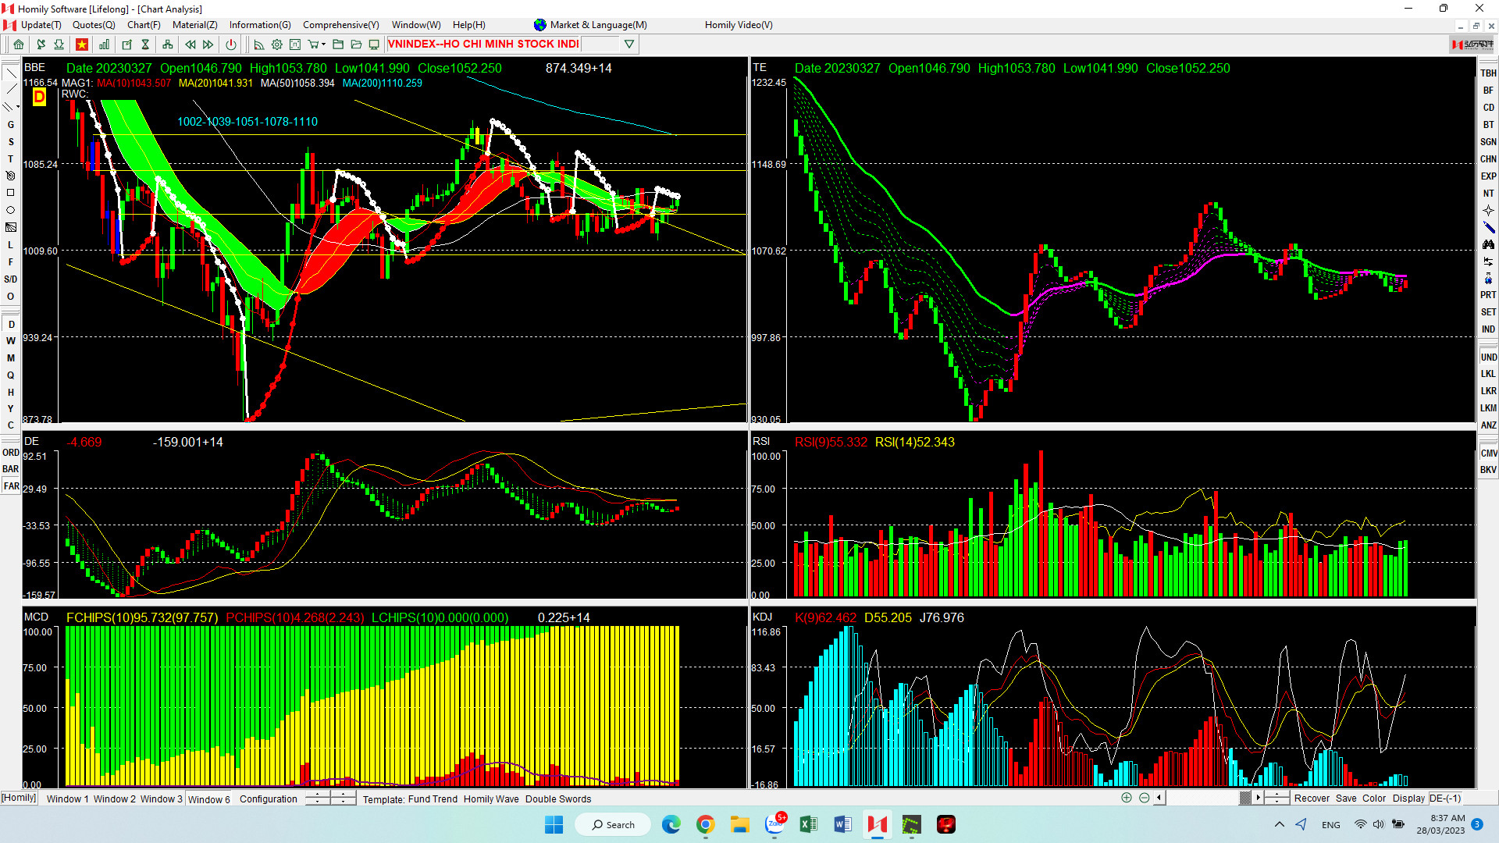Click the Color button in status bar
This screenshot has width=1499, height=843.
pyautogui.click(x=1373, y=798)
